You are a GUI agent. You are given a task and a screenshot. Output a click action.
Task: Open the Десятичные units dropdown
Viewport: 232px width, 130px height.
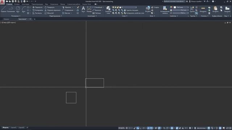202,128
